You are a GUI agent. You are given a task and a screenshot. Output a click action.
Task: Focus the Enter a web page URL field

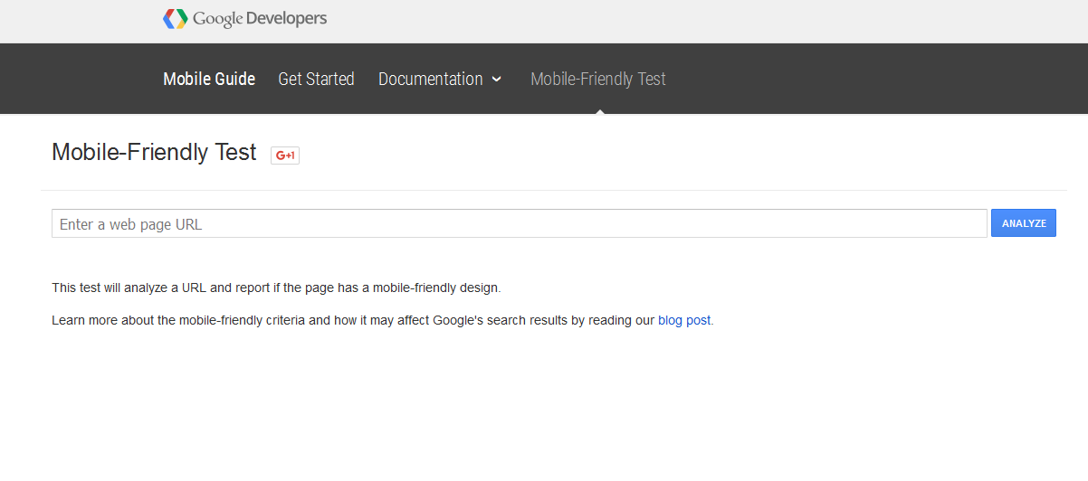(x=519, y=224)
